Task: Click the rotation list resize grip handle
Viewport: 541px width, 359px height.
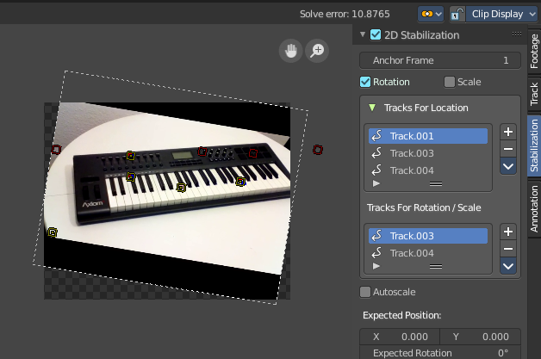Action: [436, 266]
